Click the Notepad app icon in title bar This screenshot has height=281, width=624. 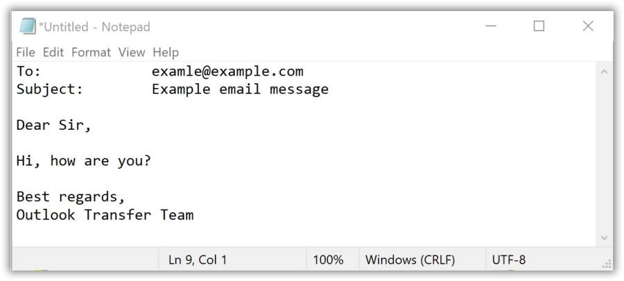[x=28, y=26]
